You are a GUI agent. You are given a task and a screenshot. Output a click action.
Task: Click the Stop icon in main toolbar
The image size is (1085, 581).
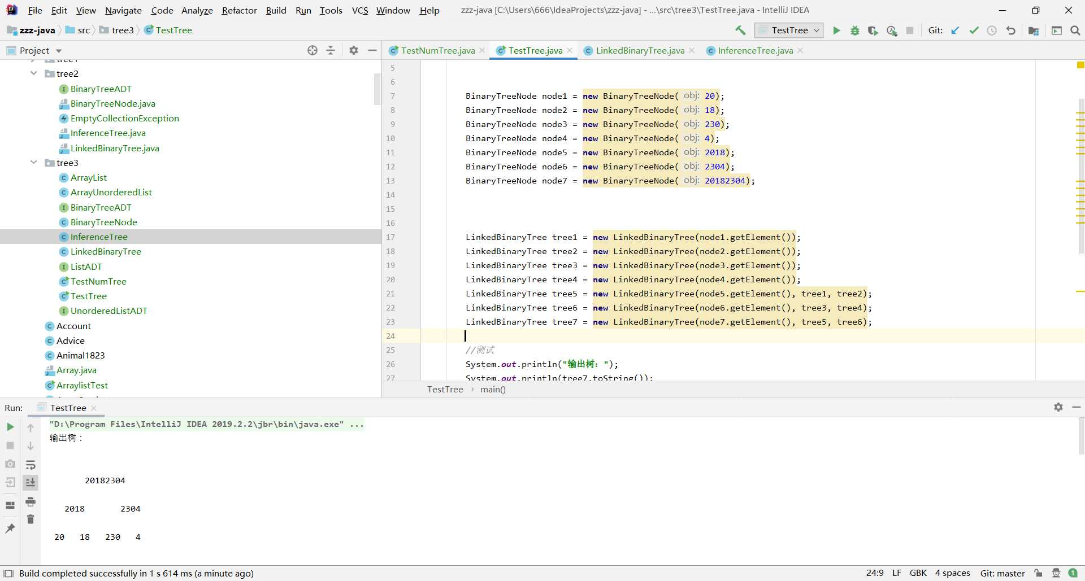tap(910, 30)
